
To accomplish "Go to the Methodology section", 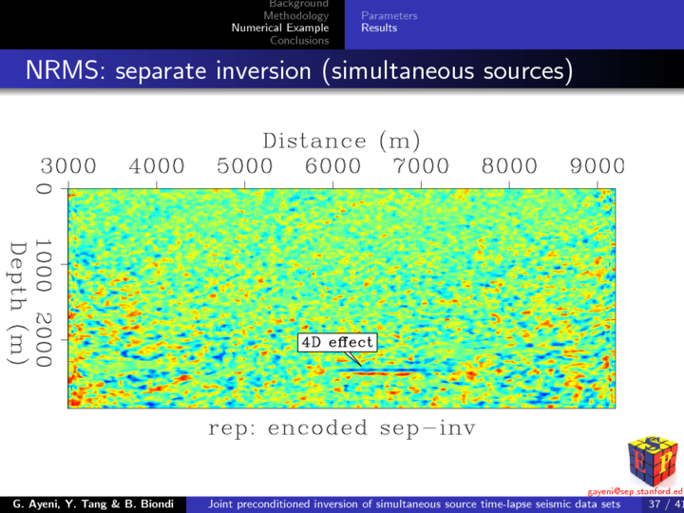I will pyautogui.click(x=295, y=16).
